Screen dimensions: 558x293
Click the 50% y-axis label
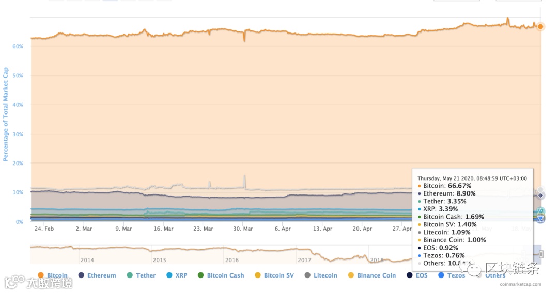[18, 76]
